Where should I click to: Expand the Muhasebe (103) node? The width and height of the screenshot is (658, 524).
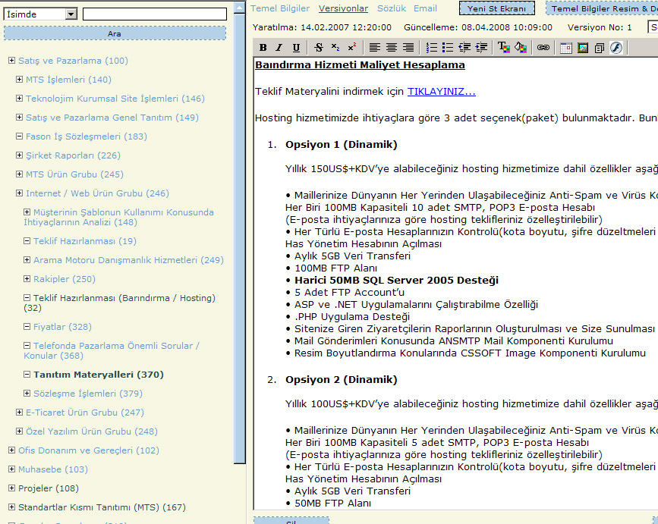click(11, 469)
